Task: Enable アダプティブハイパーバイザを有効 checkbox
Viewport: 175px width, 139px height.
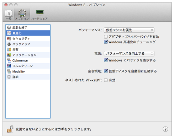Action: pyautogui.click(x=106, y=37)
